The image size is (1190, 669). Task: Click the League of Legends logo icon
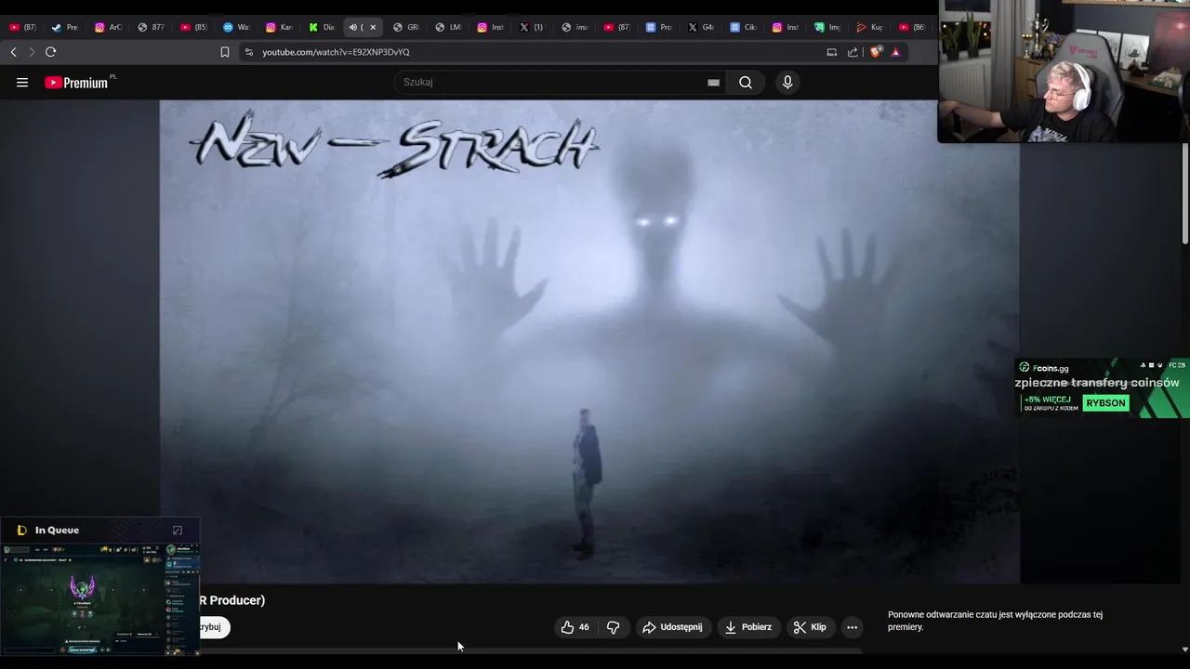22,531
